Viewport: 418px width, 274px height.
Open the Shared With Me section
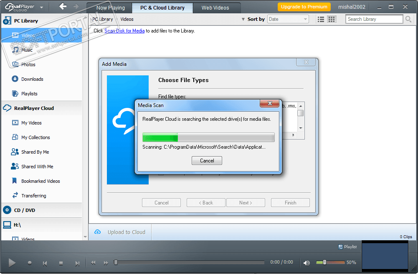click(x=37, y=167)
